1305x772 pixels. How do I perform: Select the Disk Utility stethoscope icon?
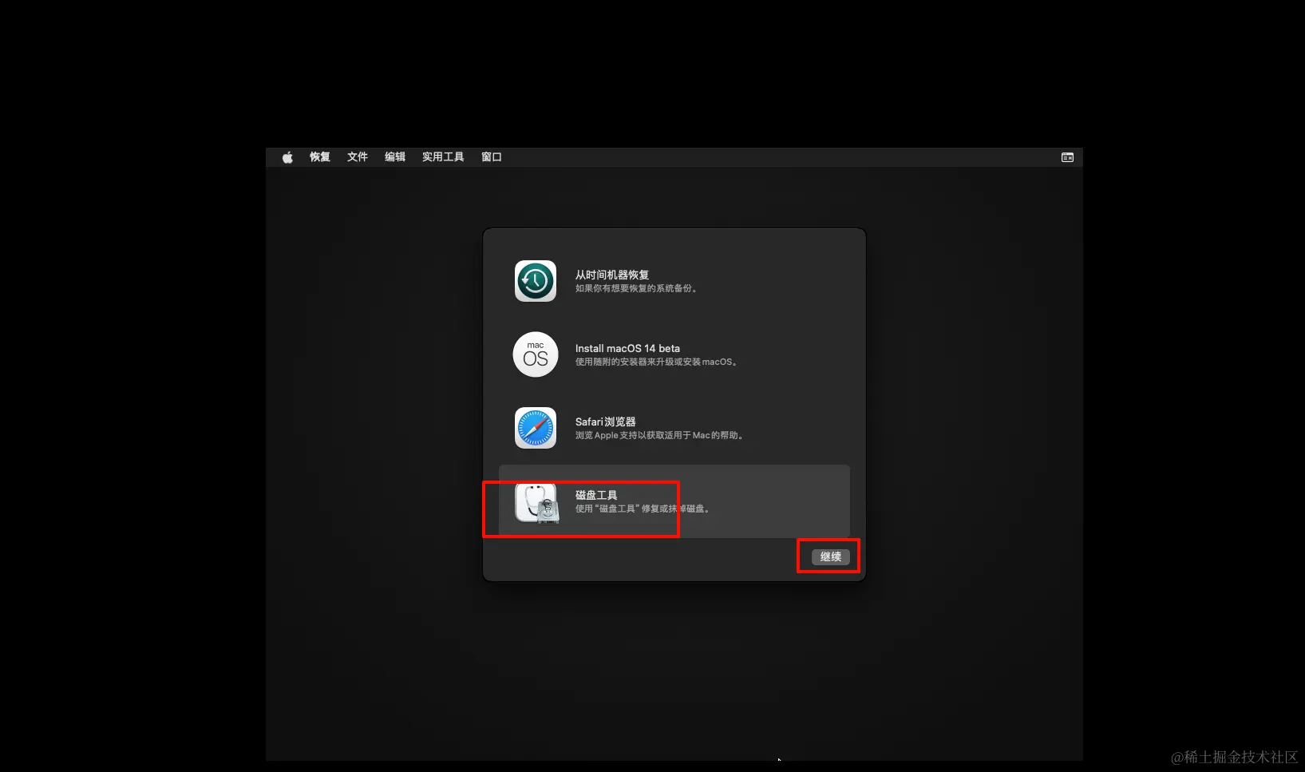click(536, 503)
